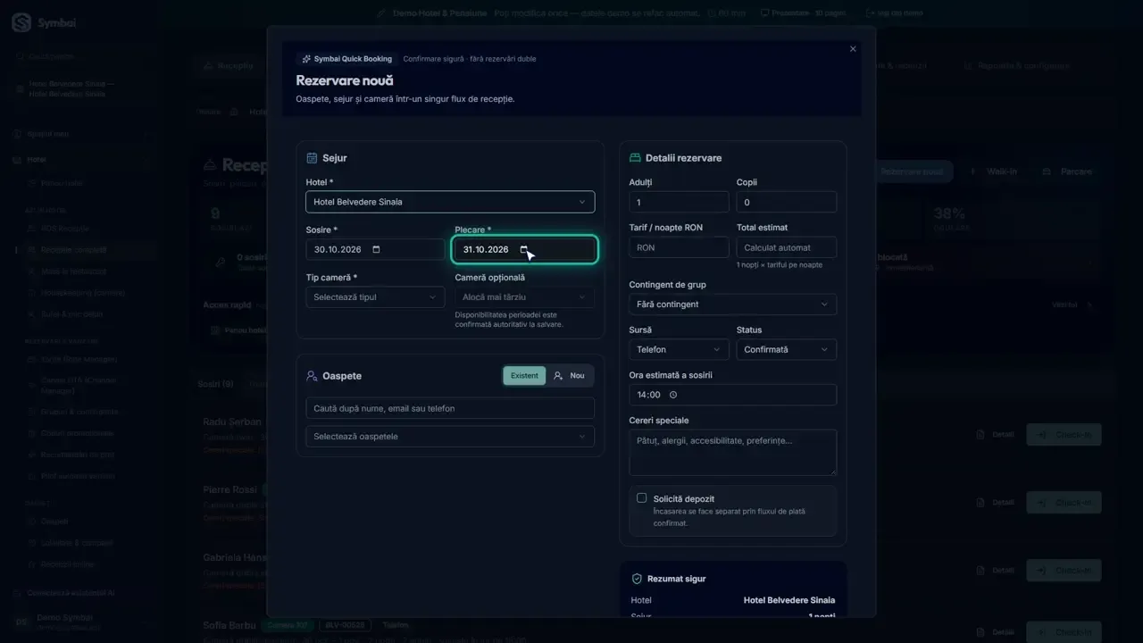Click Rezervare nouă button in background page
The height and width of the screenshot is (643, 1143).
(x=911, y=171)
